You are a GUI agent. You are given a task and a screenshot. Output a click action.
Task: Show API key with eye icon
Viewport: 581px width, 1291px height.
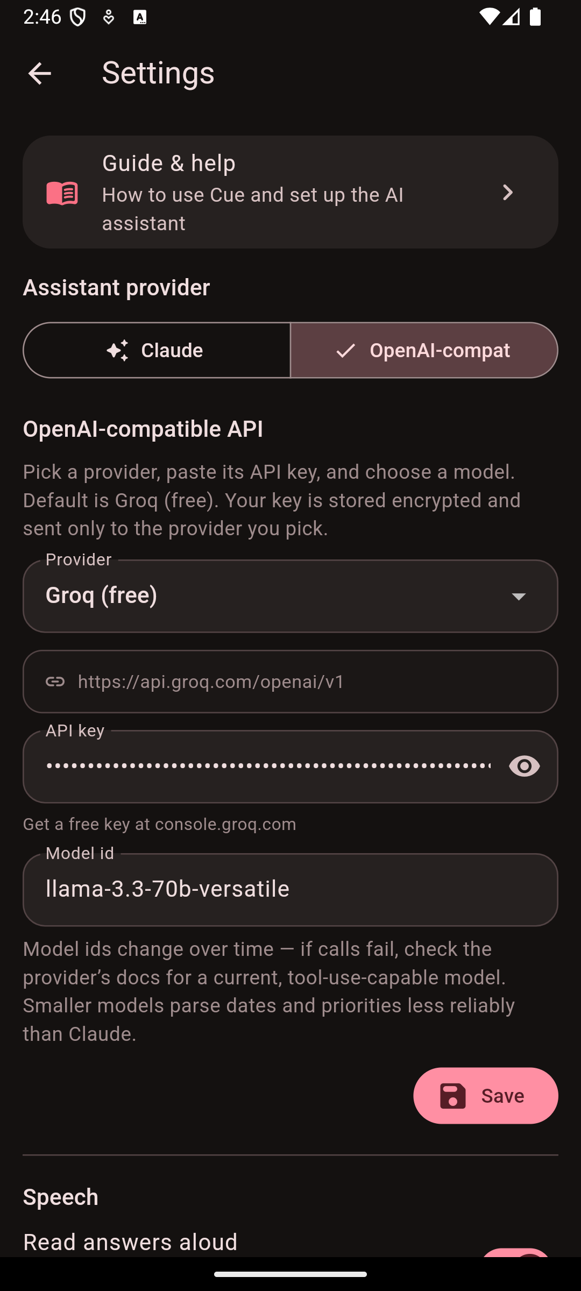525,766
